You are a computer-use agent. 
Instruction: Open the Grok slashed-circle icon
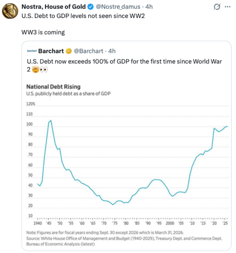[217, 7]
